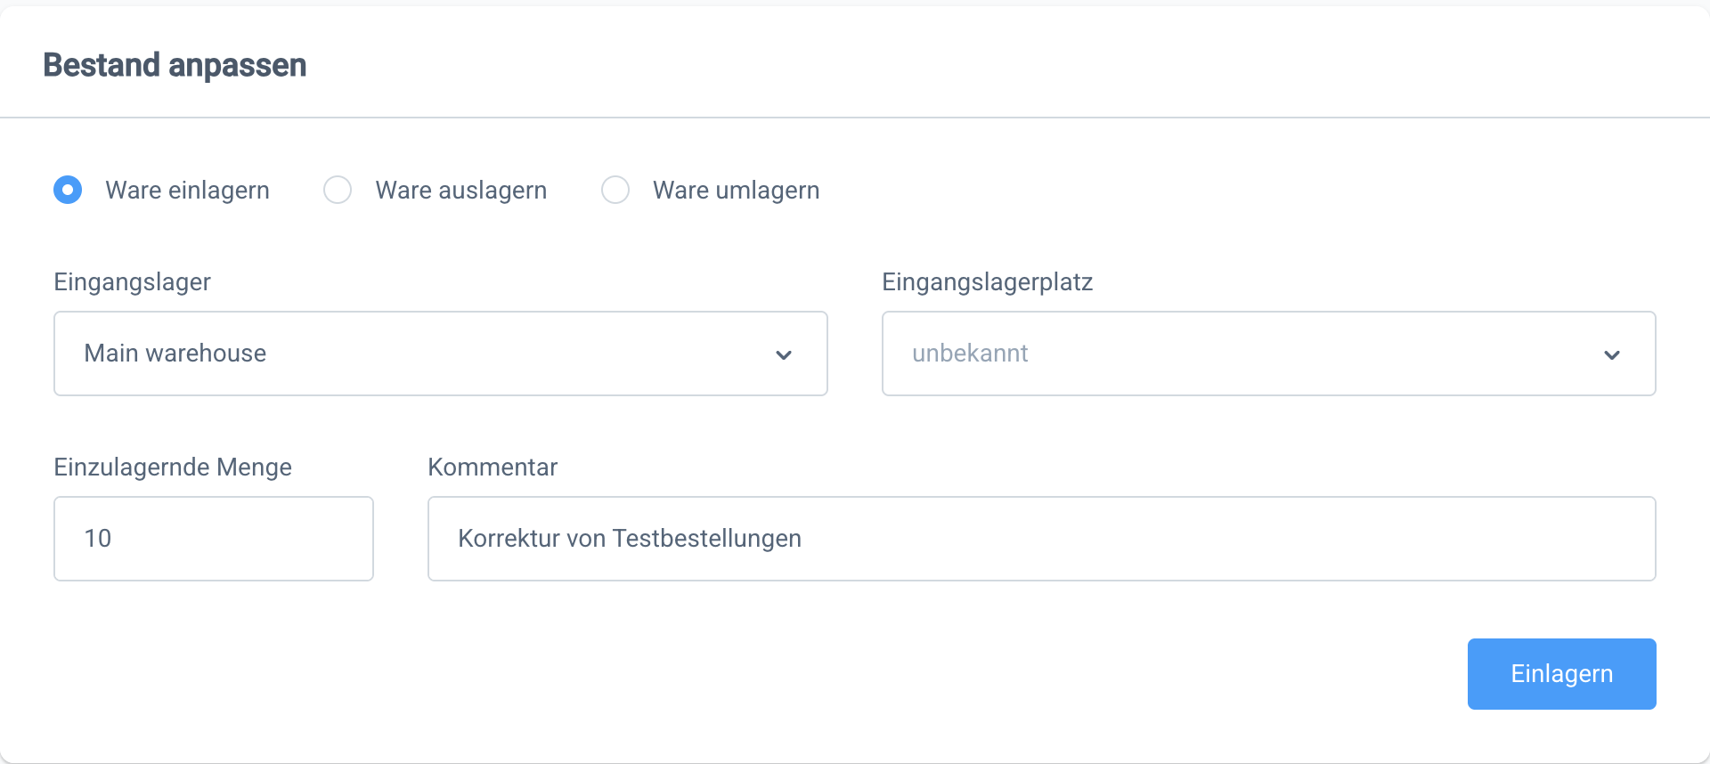Open the Eingangslagerplatz combo box

tap(1268, 354)
